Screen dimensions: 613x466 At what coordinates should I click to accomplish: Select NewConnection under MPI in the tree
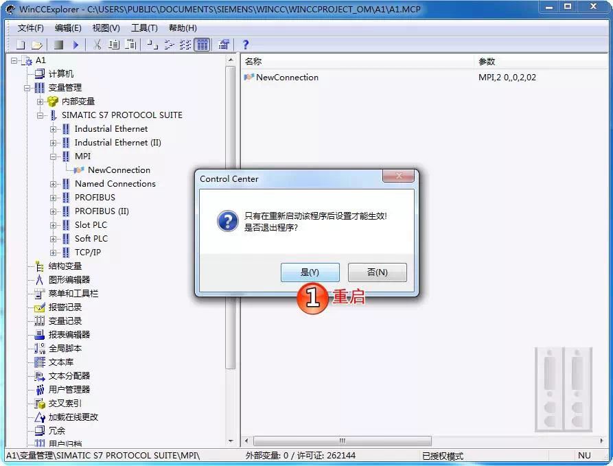[x=119, y=170]
